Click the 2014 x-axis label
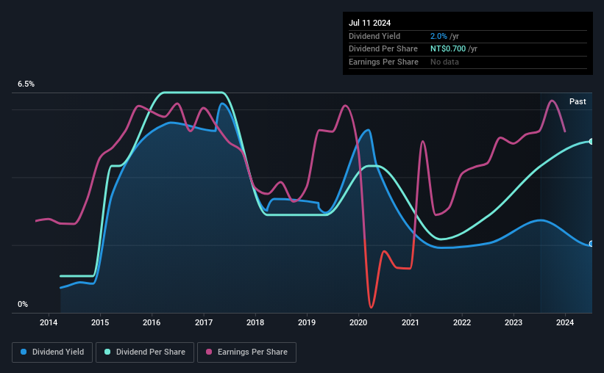 coord(49,322)
